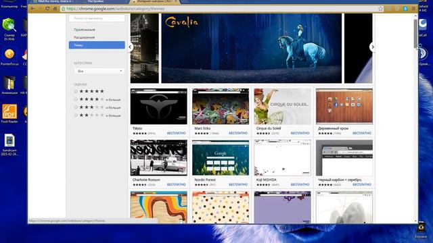Filter by three stars and up
Image resolution: width=433 pixels, height=243 pixels.
(97, 107)
